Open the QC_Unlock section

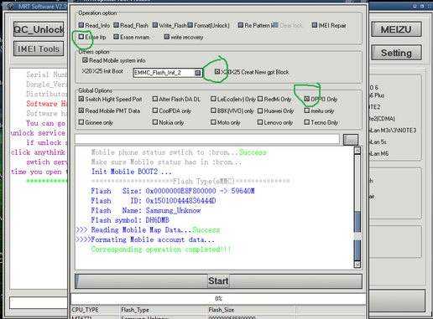point(39,29)
